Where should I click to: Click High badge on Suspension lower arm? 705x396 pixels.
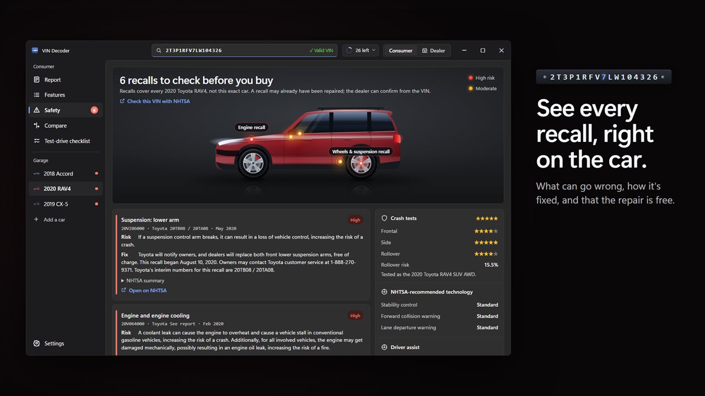(x=355, y=220)
